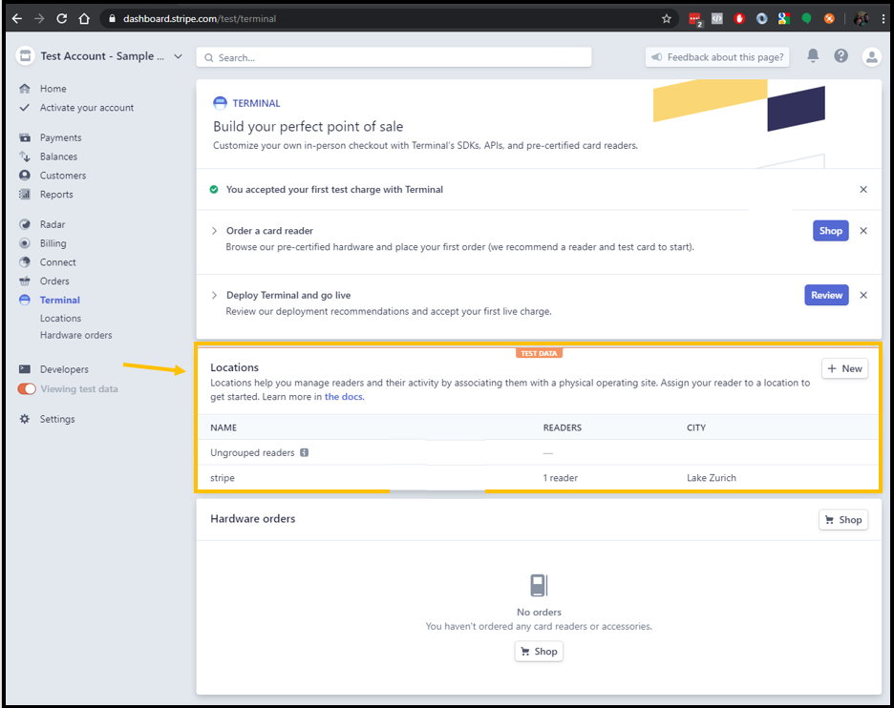Open Connect in the sidebar
Screen dimensions: 894x708
(x=57, y=262)
